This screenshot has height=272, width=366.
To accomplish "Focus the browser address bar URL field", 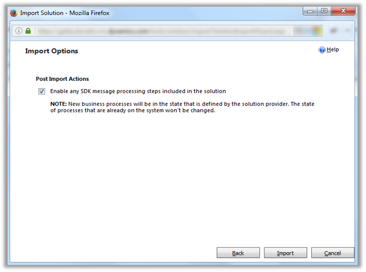I will pos(160,31).
